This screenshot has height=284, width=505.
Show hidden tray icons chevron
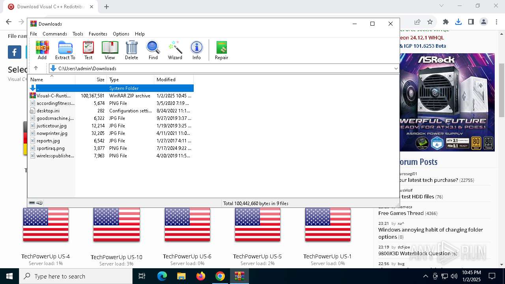coord(425,276)
